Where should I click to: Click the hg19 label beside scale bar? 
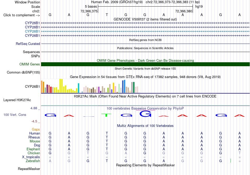tap(199, 7)
